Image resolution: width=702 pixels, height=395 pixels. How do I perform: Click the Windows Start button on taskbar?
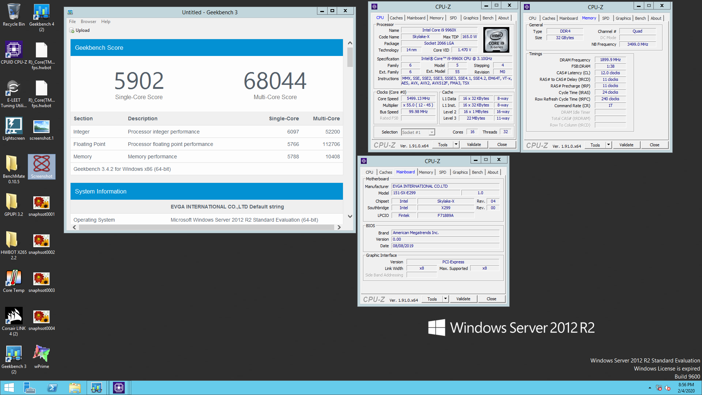click(x=9, y=388)
